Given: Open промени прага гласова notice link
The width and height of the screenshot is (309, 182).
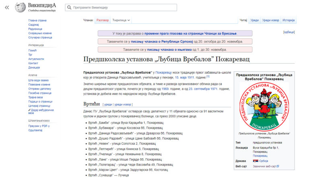Looking at the screenshot, I should point(190,33).
